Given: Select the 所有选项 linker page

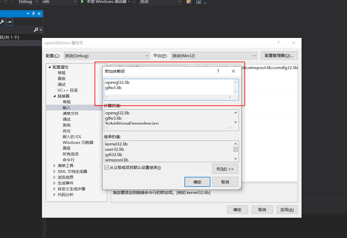Looking at the screenshot, I should (x=71, y=154).
